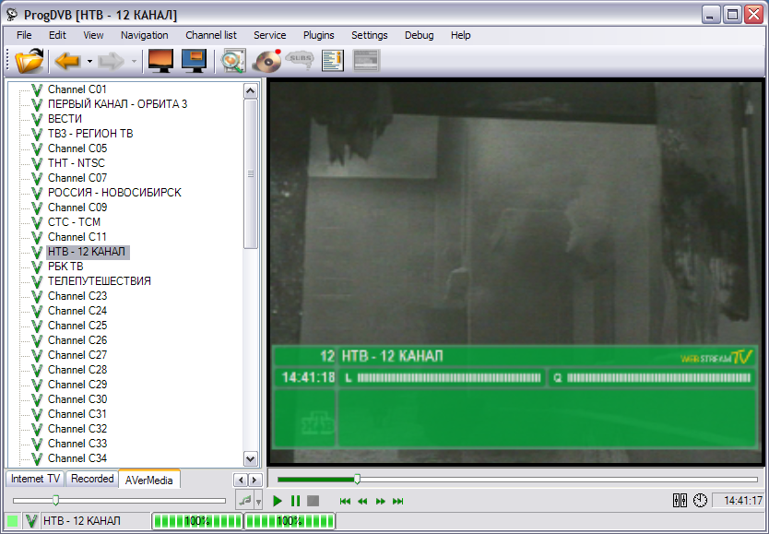
Task: Open the View menu
Action: [93, 35]
